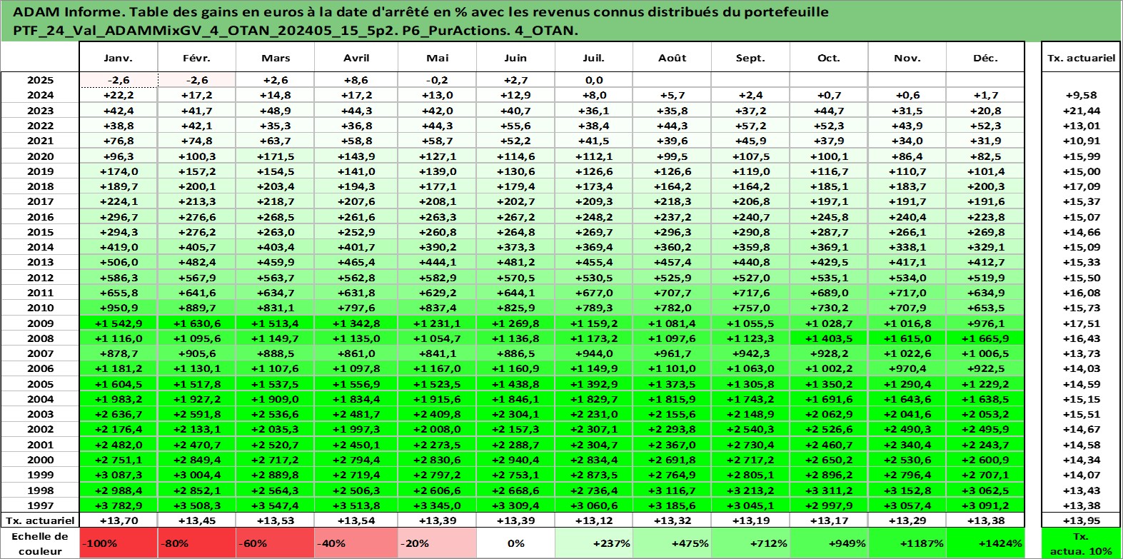Click the 'Juil.' column header

pyautogui.click(x=594, y=58)
